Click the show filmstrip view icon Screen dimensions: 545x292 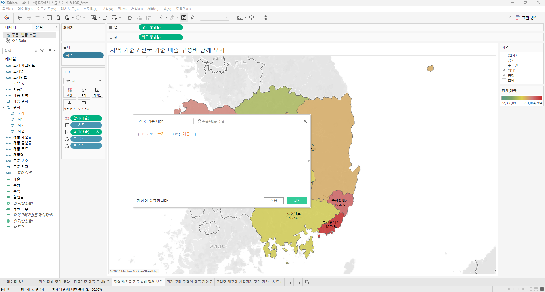[x=536, y=289]
